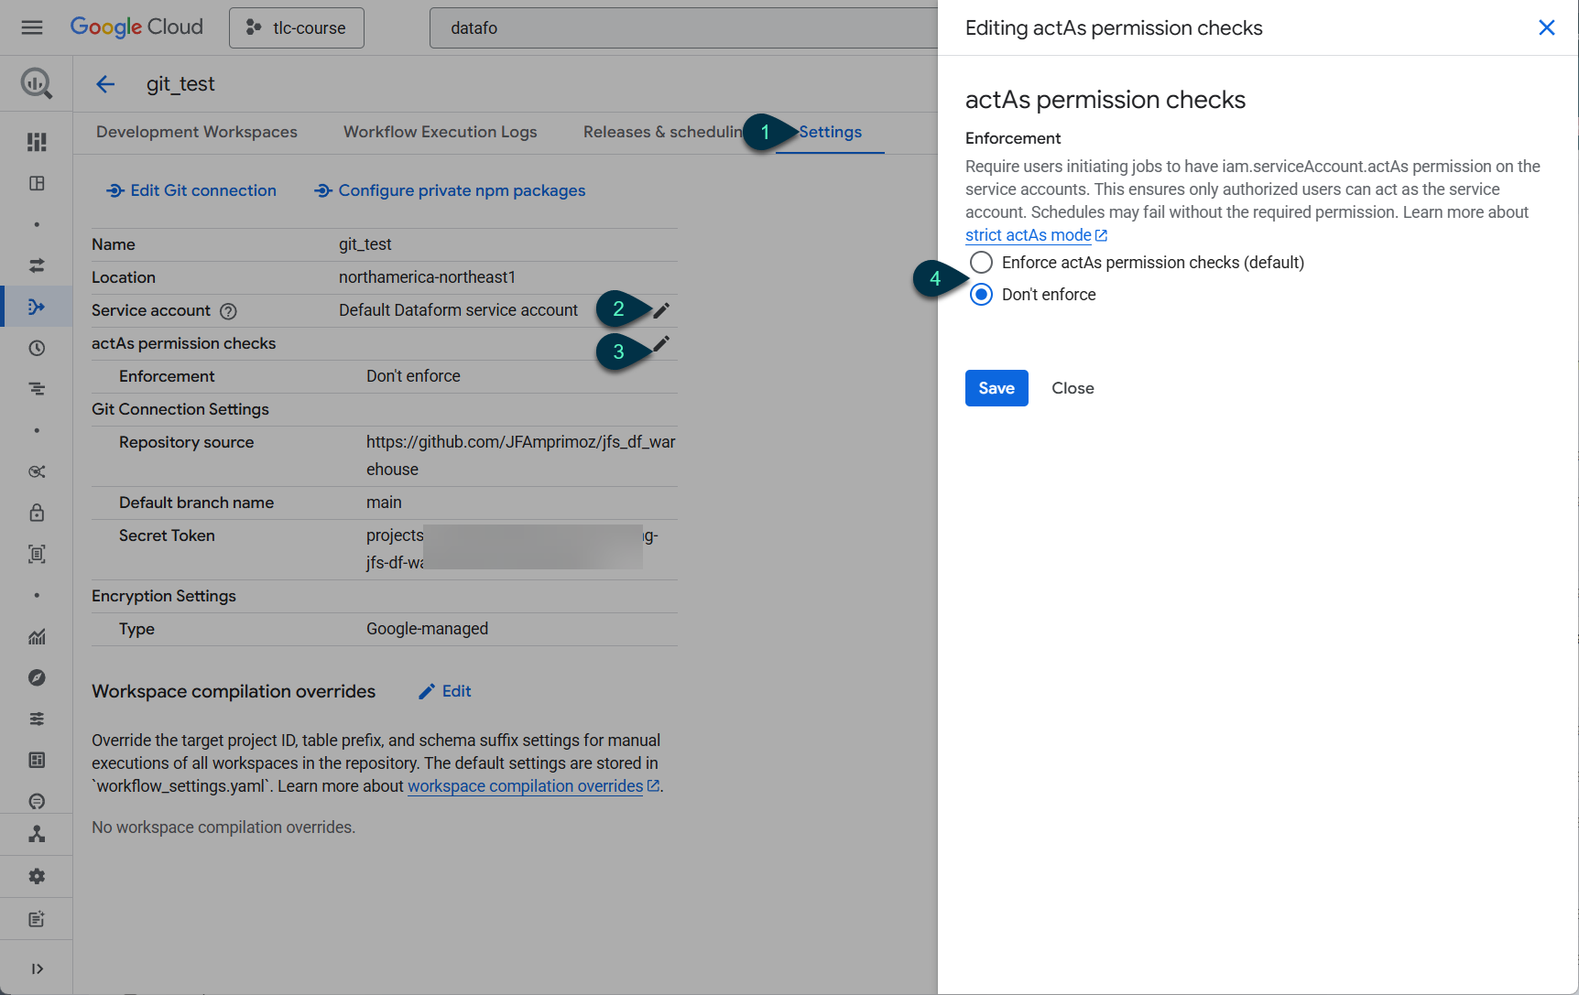Image resolution: width=1579 pixels, height=995 pixels.
Task: Click the Service account help question mark icon
Action: pyautogui.click(x=229, y=311)
